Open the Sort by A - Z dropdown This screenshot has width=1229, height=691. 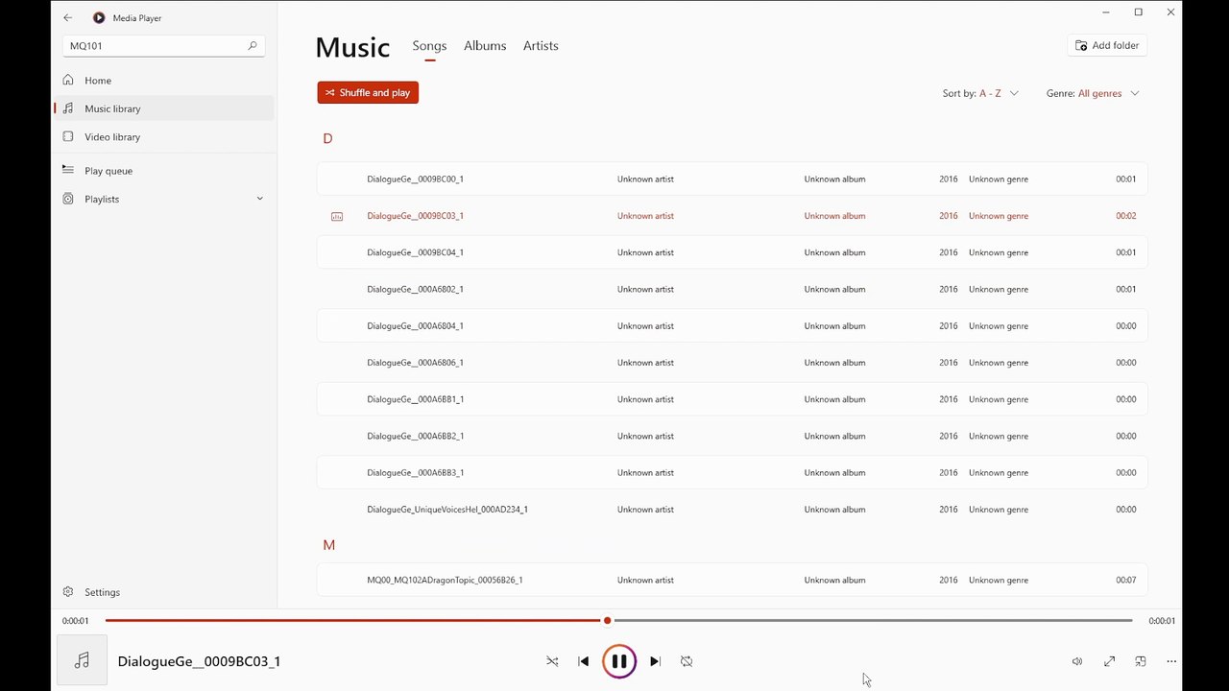pyautogui.click(x=980, y=93)
